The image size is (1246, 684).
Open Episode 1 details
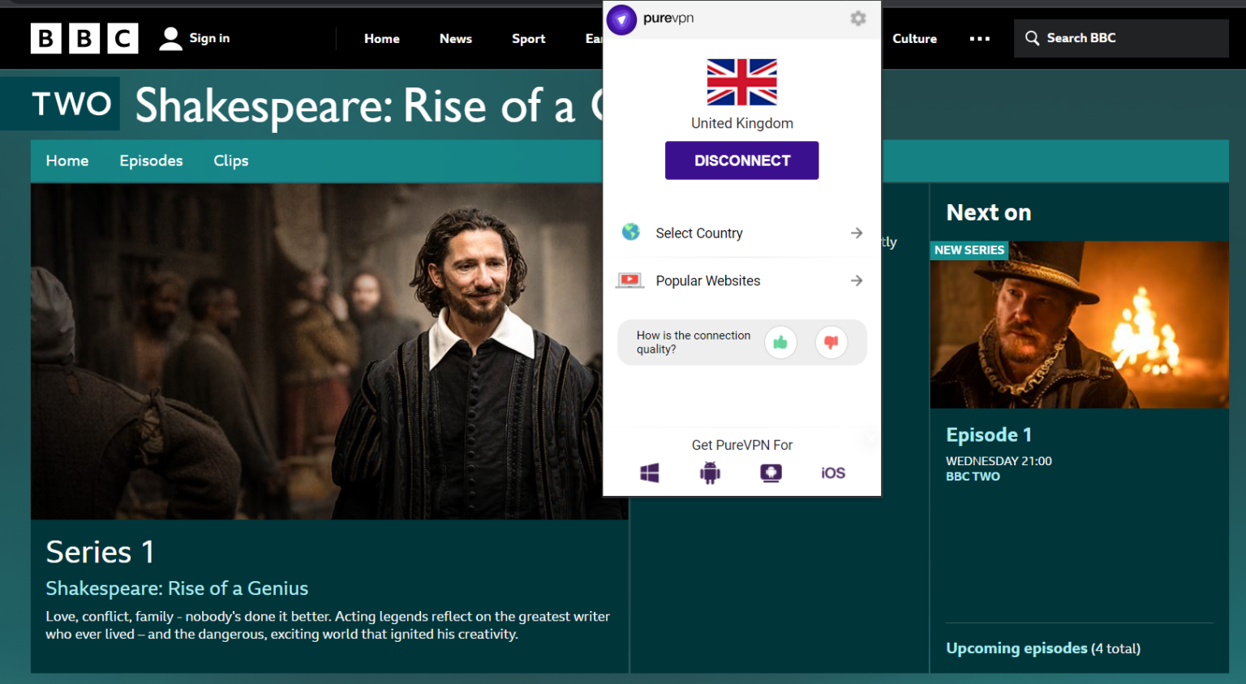[x=989, y=434]
